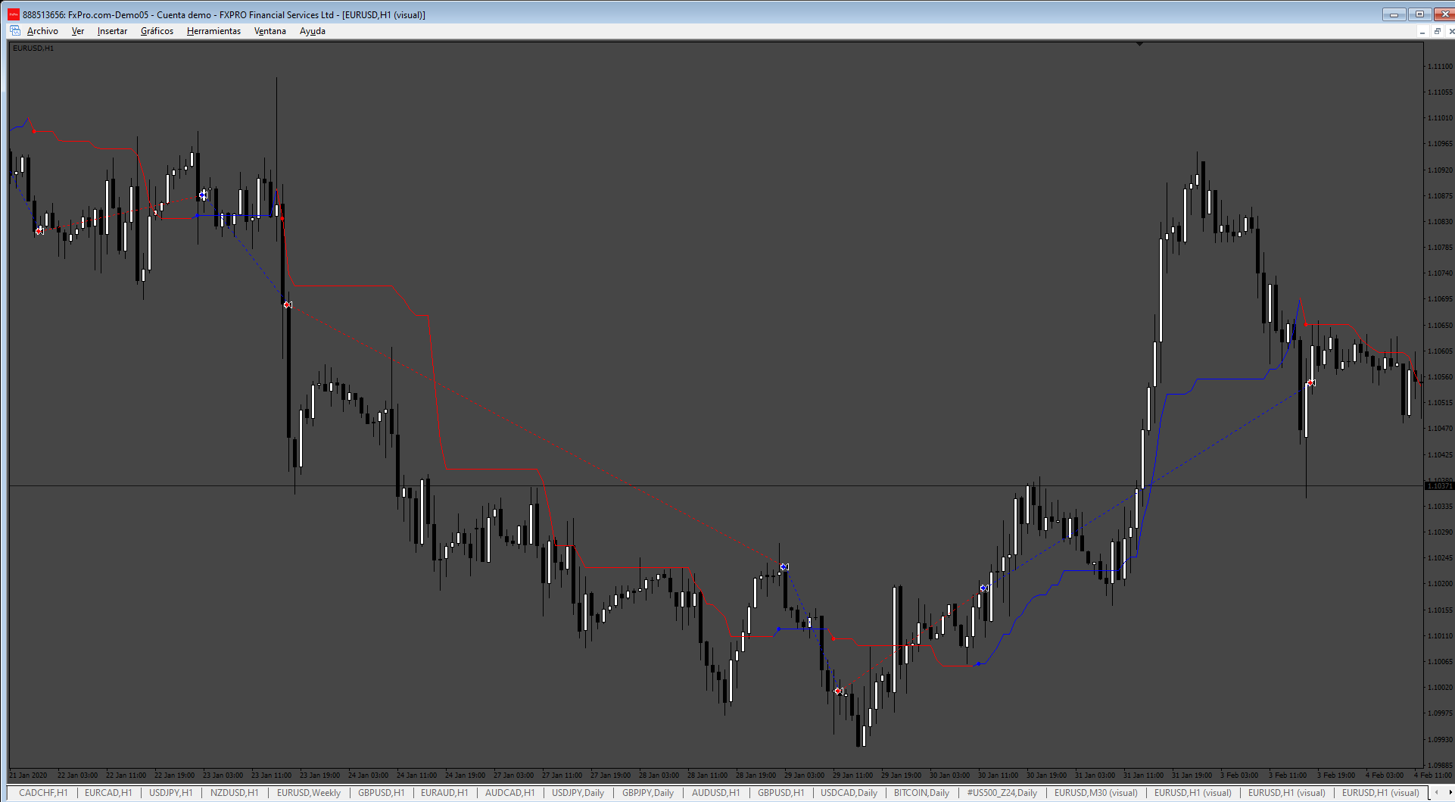Switch to the USDCAD,Daily chart tab
This screenshot has height=802, width=1455.
coord(849,793)
